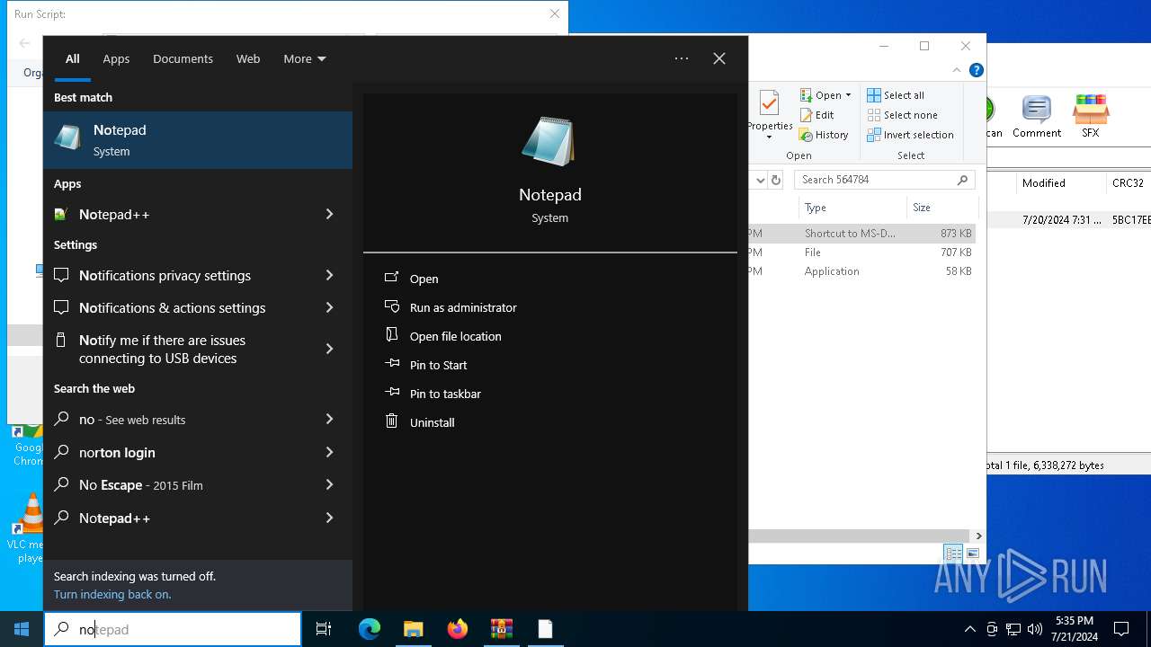Open the volume control in the tray
The width and height of the screenshot is (1151, 647).
[1035, 629]
